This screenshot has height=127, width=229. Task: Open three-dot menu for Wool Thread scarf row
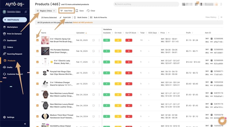pyautogui.click(x=99, y=116)
